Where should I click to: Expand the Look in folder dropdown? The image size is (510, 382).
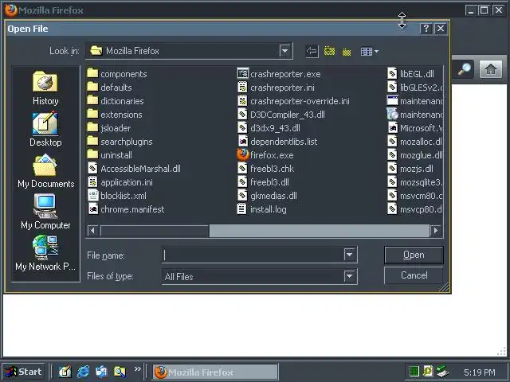click(284, 51)
